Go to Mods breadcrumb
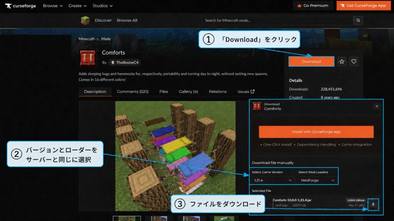Screen dimensions: 394x221 pyautogui.click(x=105, y=39)
